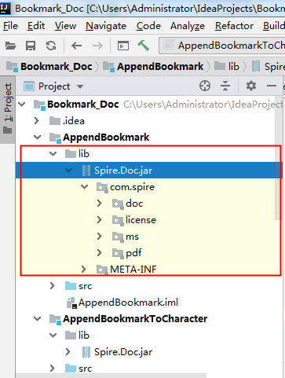Image resolution: width=285 pixels, height=378 pixels.
Task: Click the Build project hammer icon
Action: tap(143, 46)
